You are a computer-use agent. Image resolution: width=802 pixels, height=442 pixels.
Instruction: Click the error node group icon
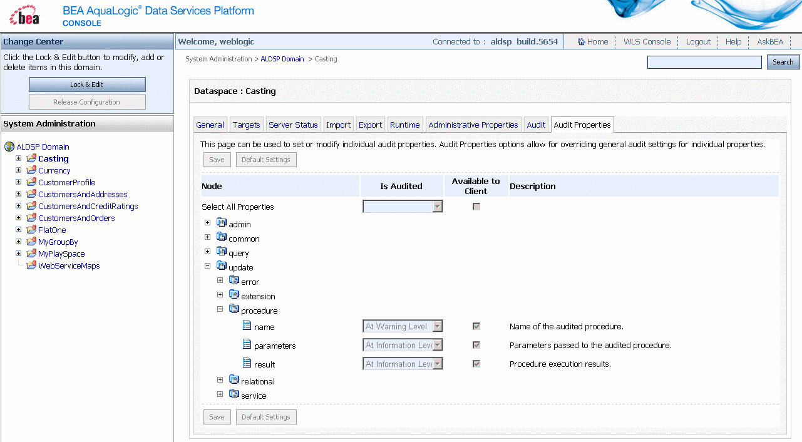point(234,280)
